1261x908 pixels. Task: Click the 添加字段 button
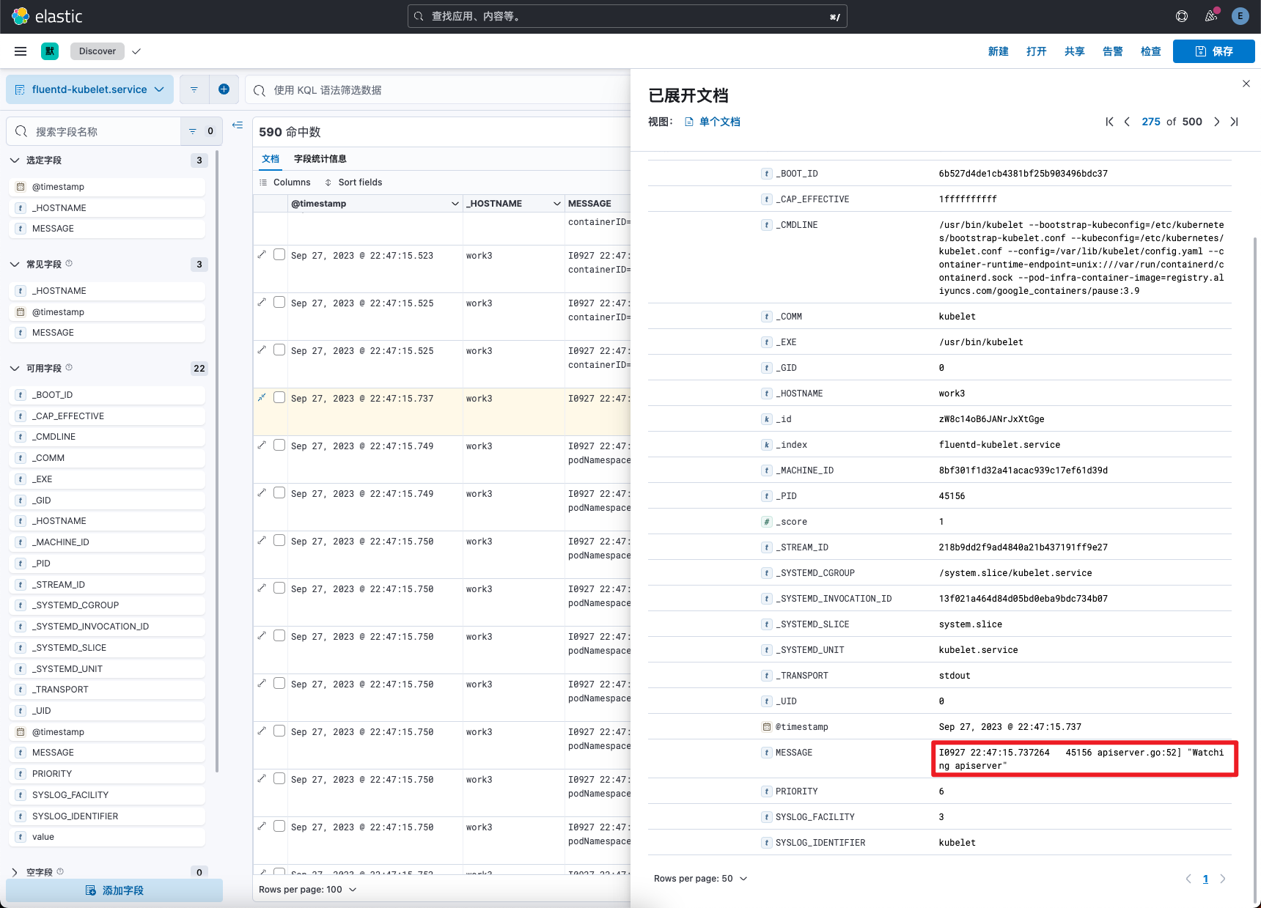click(114, 890)
